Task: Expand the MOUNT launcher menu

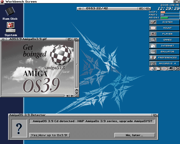Action: click(x=164, y=28)
